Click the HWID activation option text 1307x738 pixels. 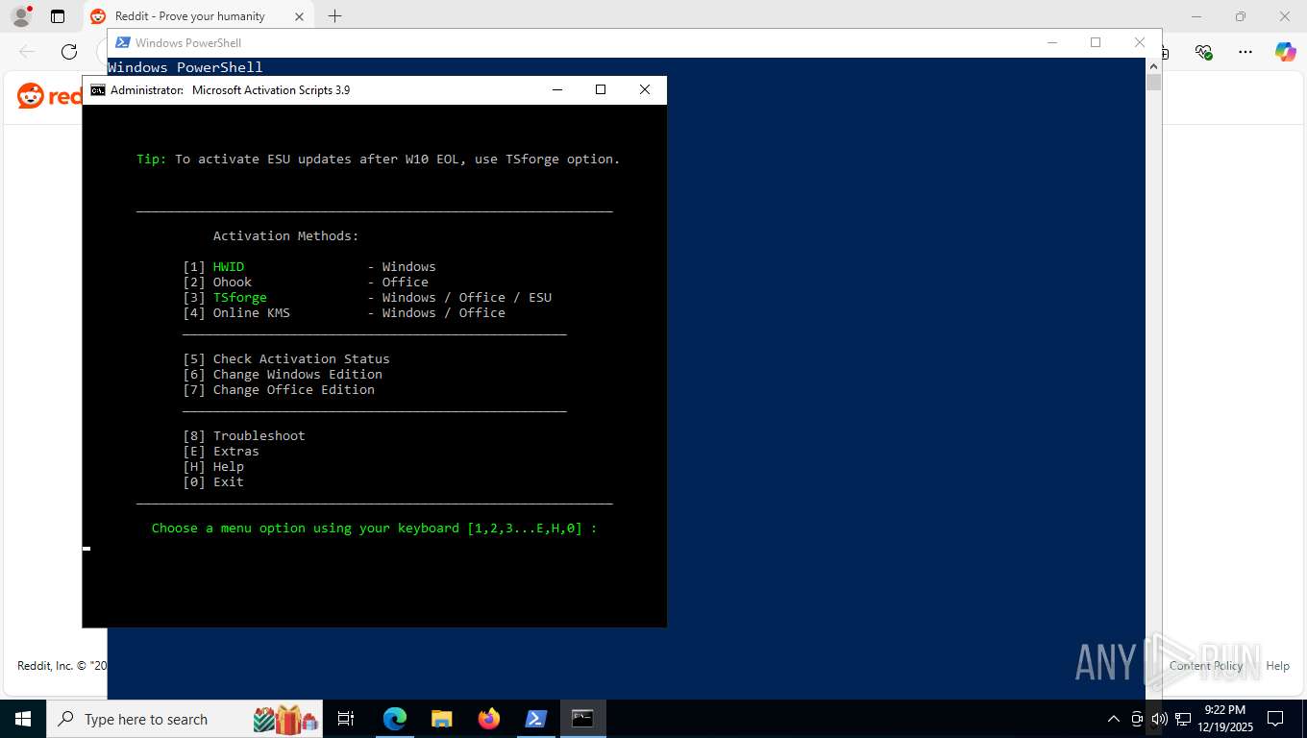click(229, 267)
